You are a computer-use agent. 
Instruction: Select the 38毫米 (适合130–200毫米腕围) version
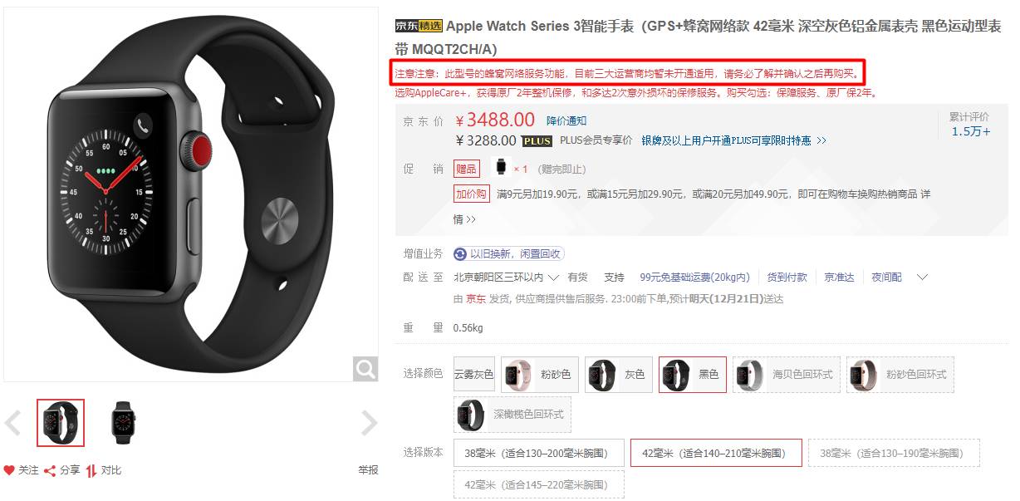tap(537, 453)
